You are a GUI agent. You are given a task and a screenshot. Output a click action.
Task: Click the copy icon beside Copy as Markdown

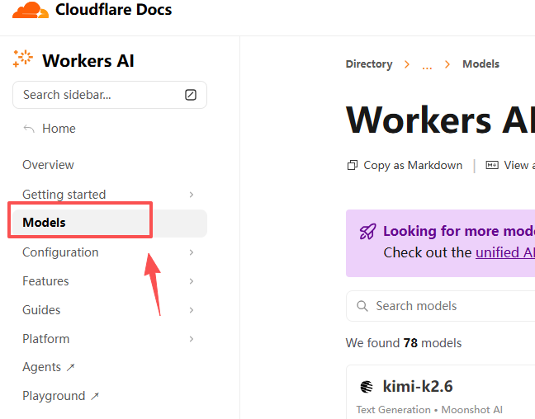[353, 165]
